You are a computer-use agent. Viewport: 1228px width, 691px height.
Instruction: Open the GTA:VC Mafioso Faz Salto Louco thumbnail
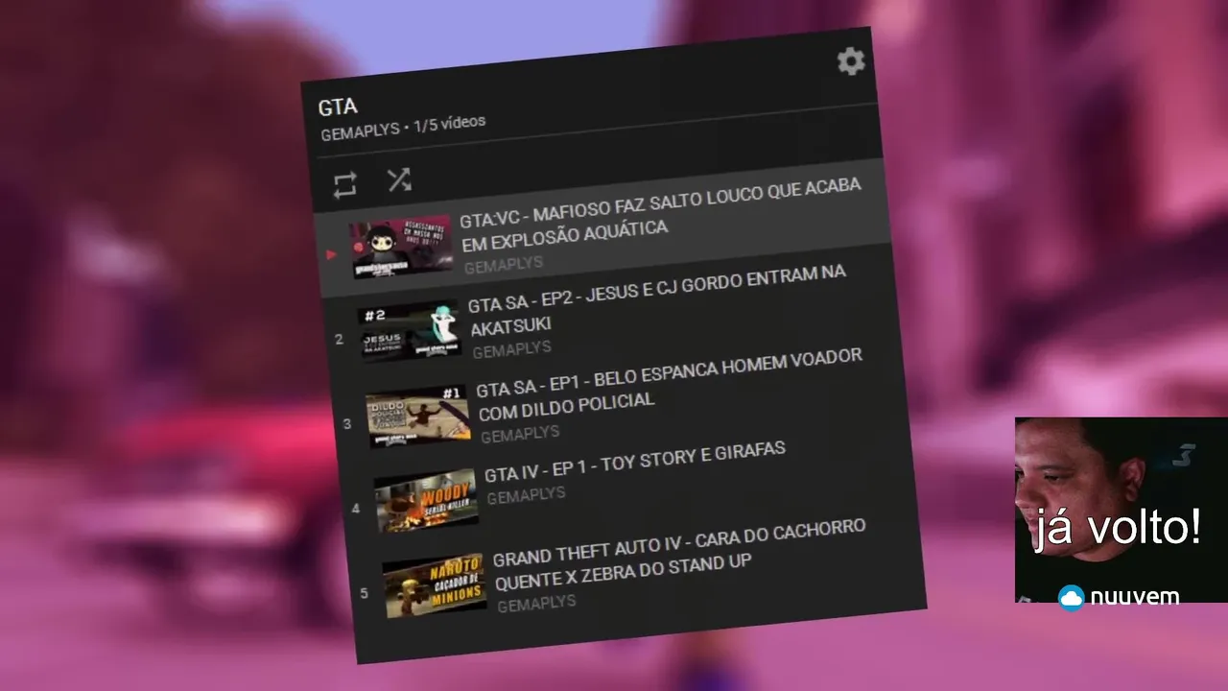[x=401, y=247]
